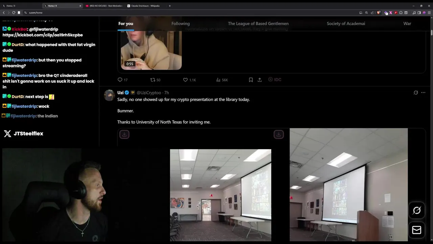Open the zoom magnifier icon in address bar
Viewport: 433px width, 244px height.
pos(366,13)
